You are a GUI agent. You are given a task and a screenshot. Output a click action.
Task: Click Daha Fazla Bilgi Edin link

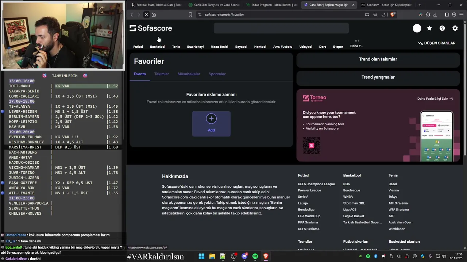(435, 99)
